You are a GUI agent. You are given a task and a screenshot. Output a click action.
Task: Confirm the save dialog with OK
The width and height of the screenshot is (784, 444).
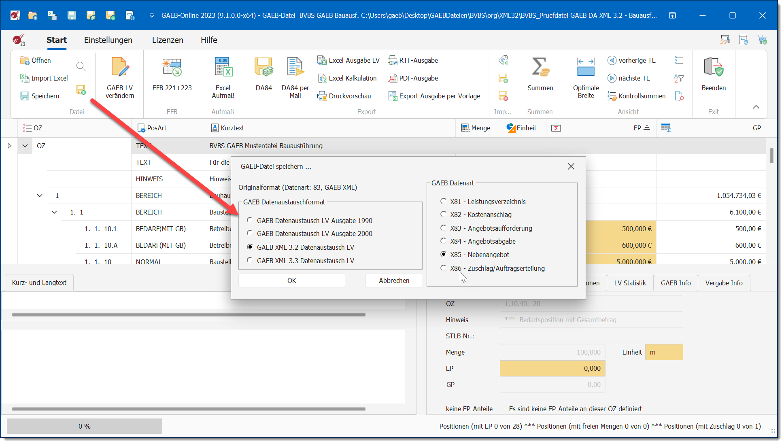pyautogui.click(x=291, y=280)
